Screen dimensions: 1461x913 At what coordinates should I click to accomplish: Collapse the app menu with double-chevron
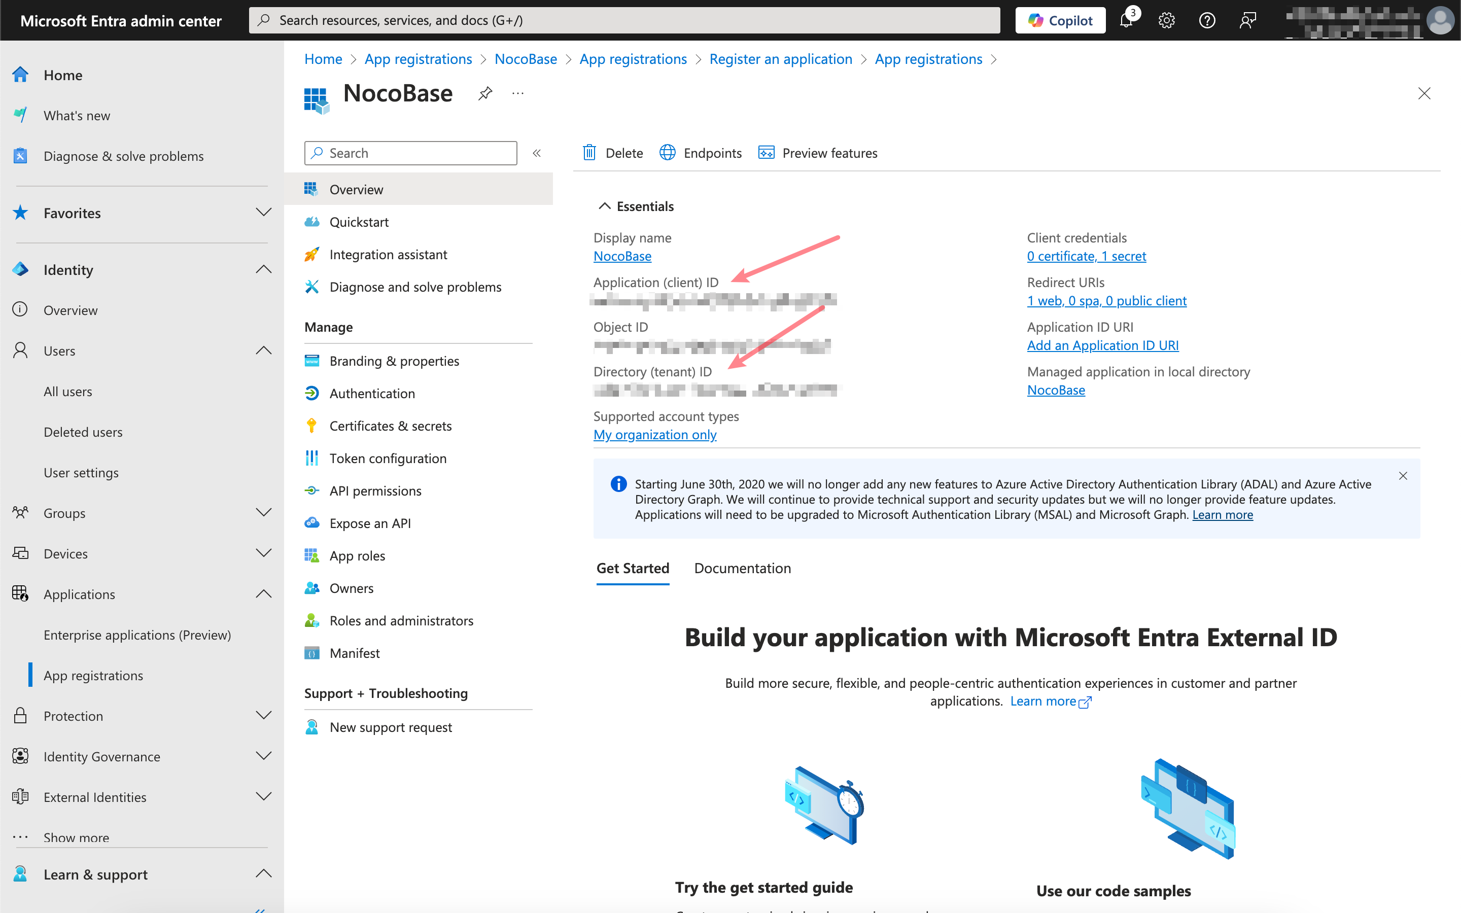click(x=537, y=153)
